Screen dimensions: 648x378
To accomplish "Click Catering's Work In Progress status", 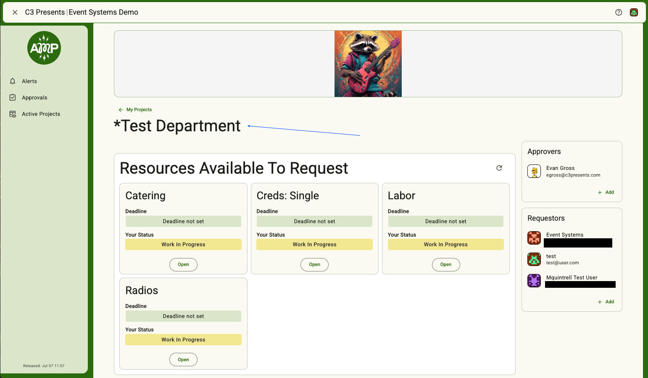I will coord(183,244).
